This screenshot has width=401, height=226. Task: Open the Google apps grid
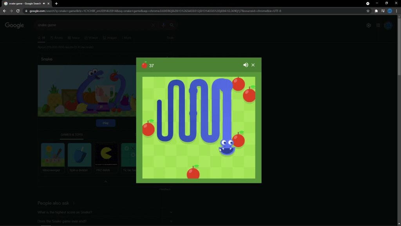coord(378,26)
